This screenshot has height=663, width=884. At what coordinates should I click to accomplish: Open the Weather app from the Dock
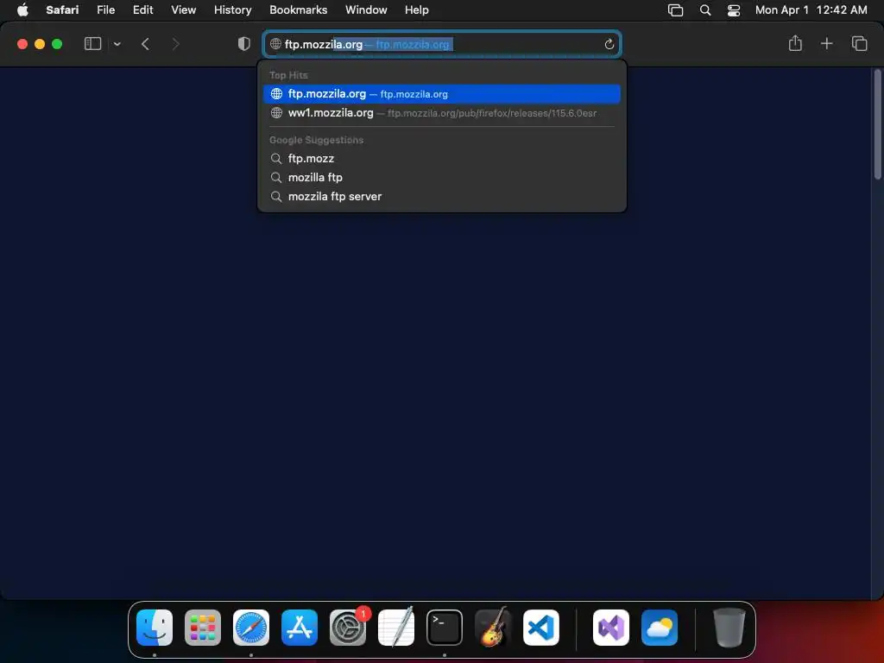tap(659, 628)
